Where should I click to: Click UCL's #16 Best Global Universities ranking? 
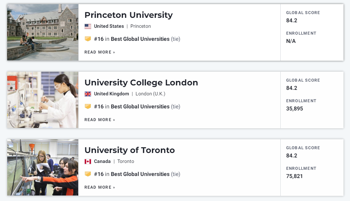(x=137, y=107)
